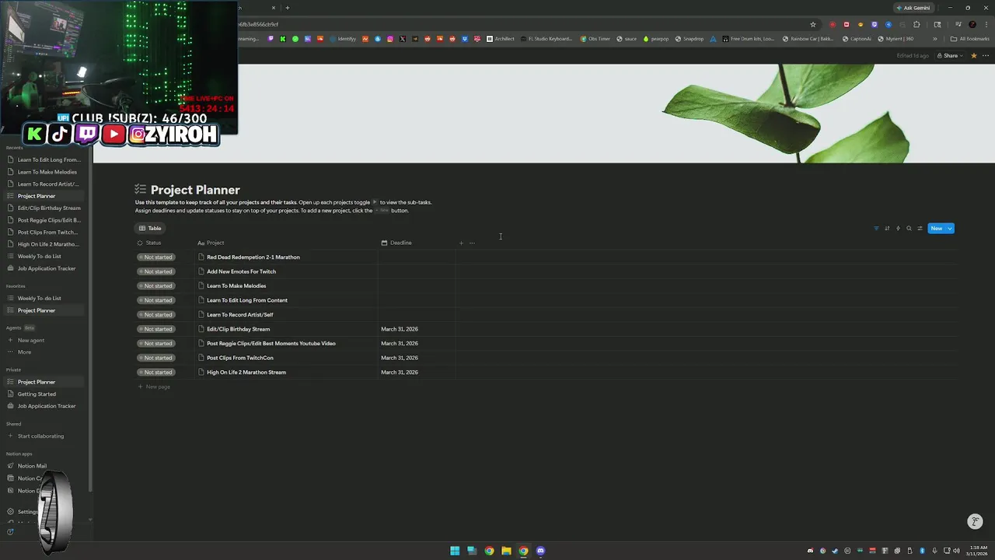
Task: Open Post Reggie Clips/Edit Best Moments Youtube Video
Action: click(x=271, y=344)
